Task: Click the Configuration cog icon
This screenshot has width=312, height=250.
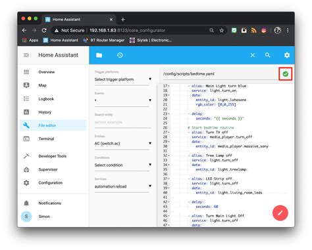Action: point(26,183)
